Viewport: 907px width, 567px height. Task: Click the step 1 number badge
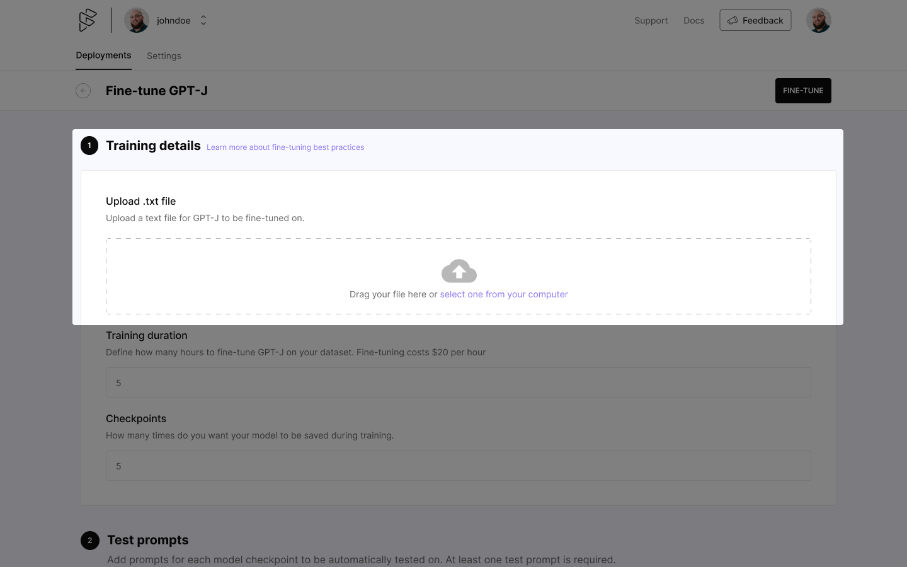coord(89,146)
